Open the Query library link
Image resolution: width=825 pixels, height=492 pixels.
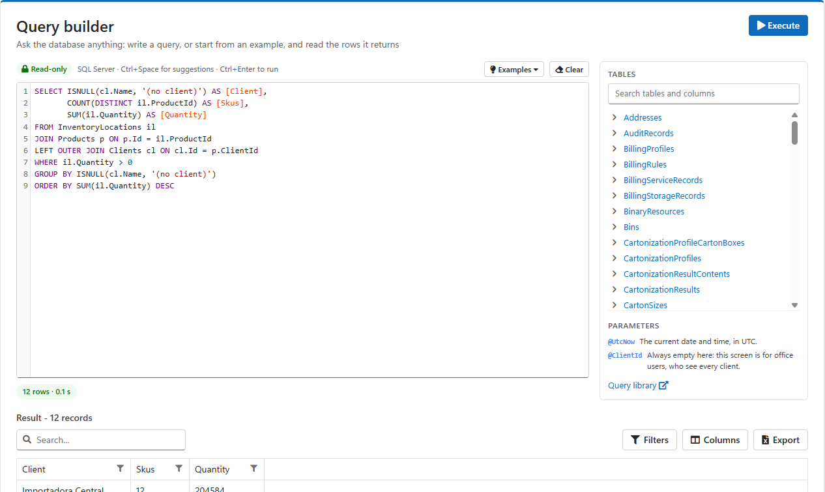[638, 385]
